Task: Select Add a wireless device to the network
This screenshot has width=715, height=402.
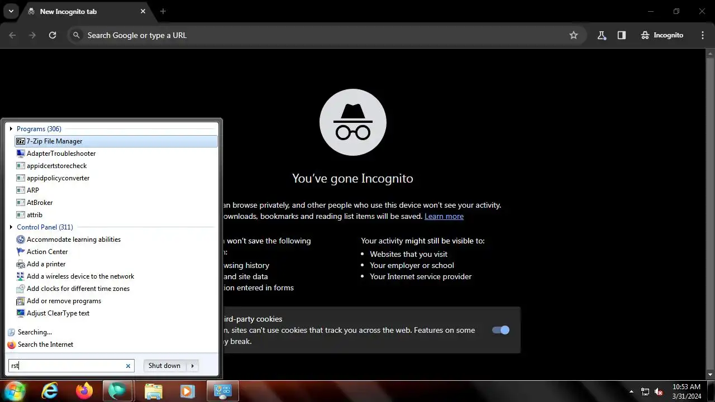Action: [116, 276]
